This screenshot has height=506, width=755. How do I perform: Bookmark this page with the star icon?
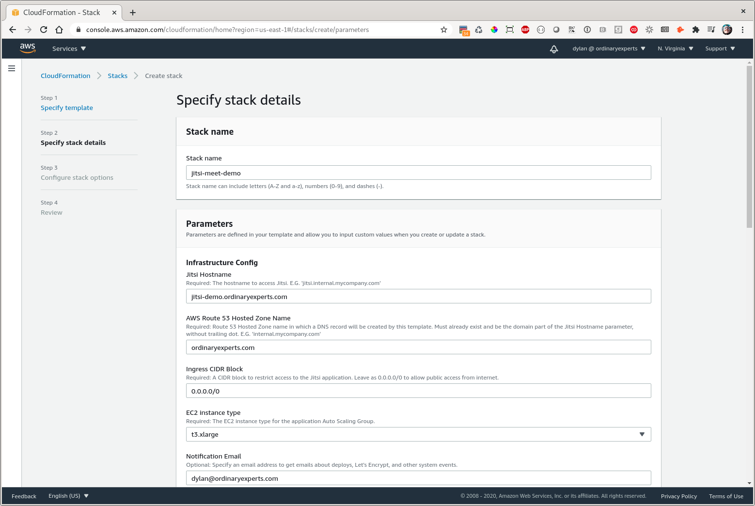point(443,30)
